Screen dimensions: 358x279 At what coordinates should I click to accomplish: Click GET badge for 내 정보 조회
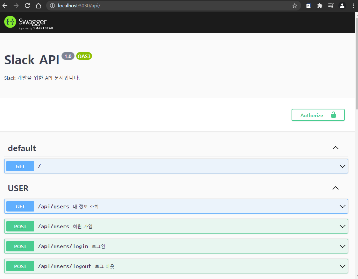20,206
